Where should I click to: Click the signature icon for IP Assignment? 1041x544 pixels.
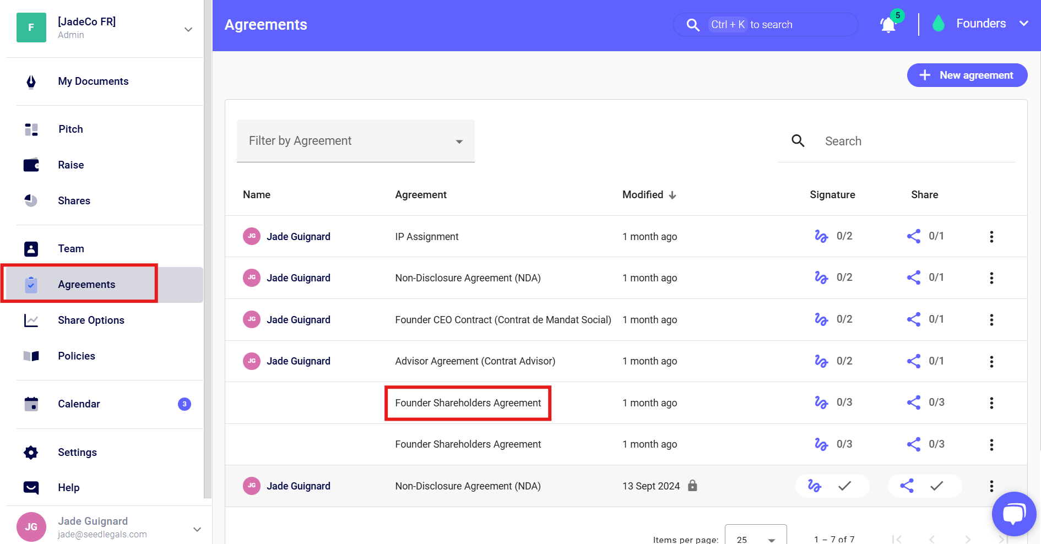(821, 236)
